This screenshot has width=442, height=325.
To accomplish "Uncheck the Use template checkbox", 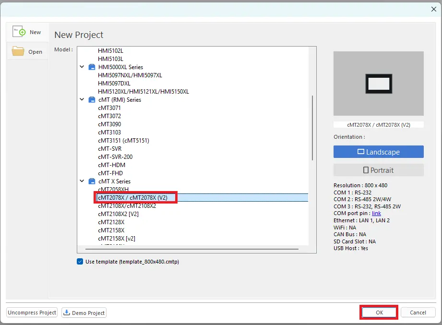I will tap(80, 262).
